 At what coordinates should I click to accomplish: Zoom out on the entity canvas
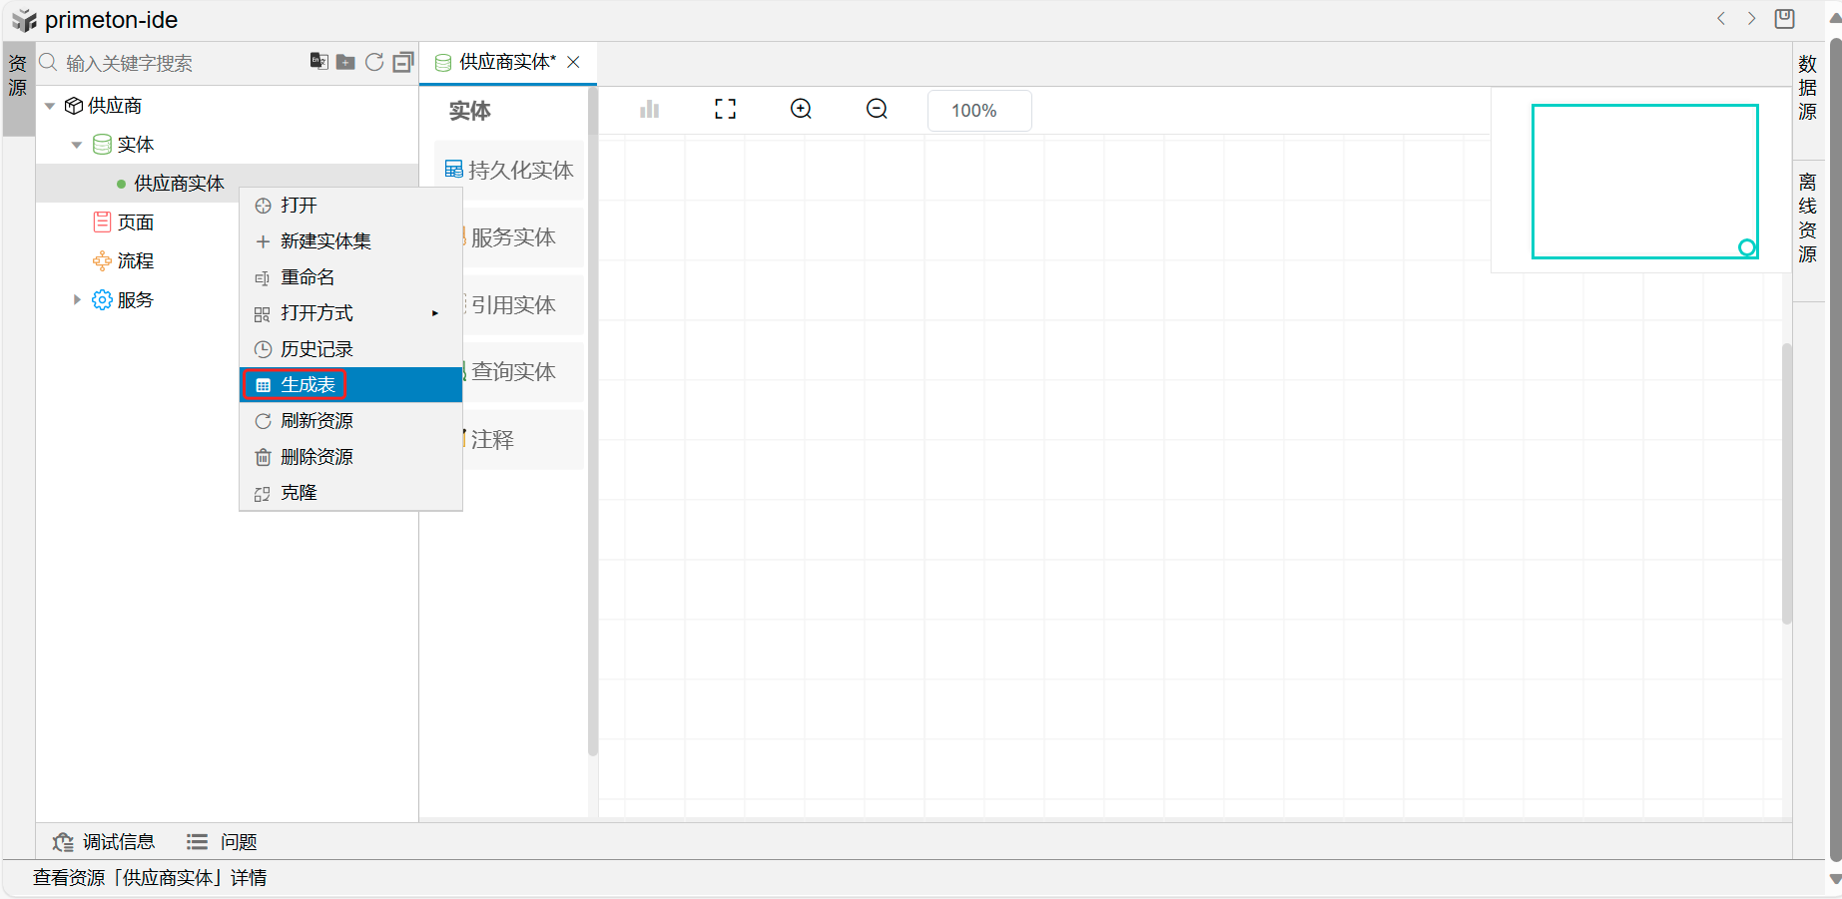click(877, 110)
